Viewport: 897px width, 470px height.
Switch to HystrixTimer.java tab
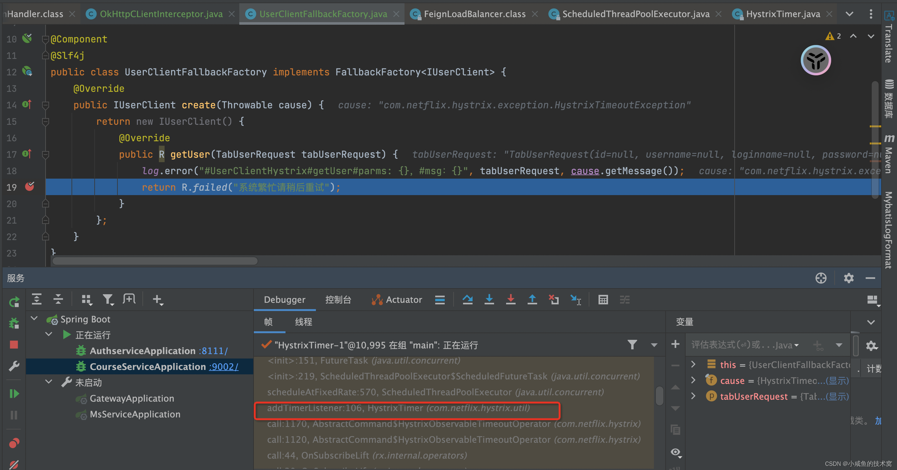[x=782, y=14]
